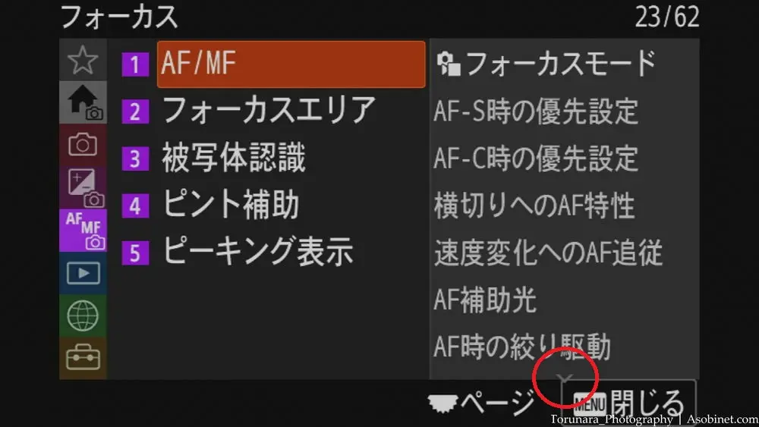Open the ピント補助 group
759x427 pixels.
pos(231,205)
